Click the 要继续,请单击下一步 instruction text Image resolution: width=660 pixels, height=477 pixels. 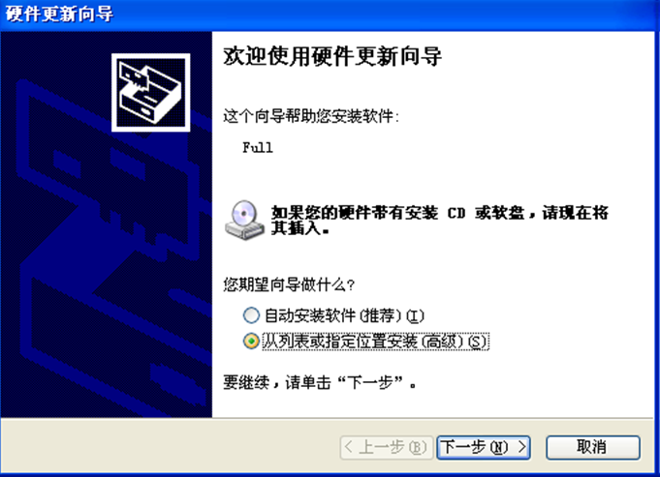pos(320,382)
